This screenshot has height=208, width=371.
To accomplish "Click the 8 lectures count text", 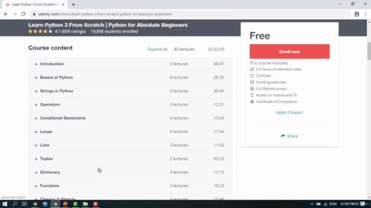I will coord(179,77).
